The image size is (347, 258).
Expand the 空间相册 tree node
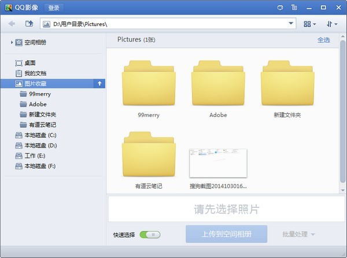pos(12,42)
